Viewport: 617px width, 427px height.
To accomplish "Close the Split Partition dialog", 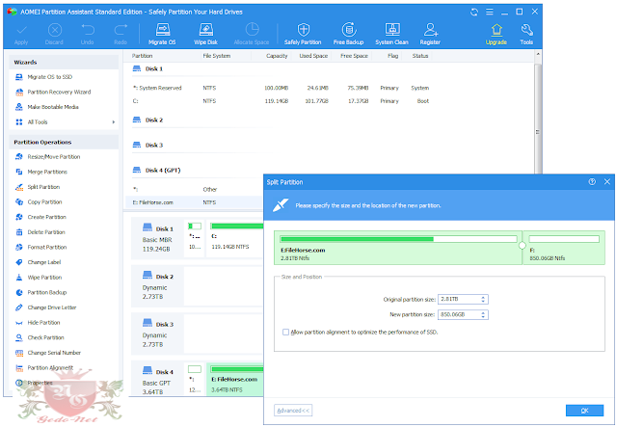I will pyautogui.click(x=607, y=182).
